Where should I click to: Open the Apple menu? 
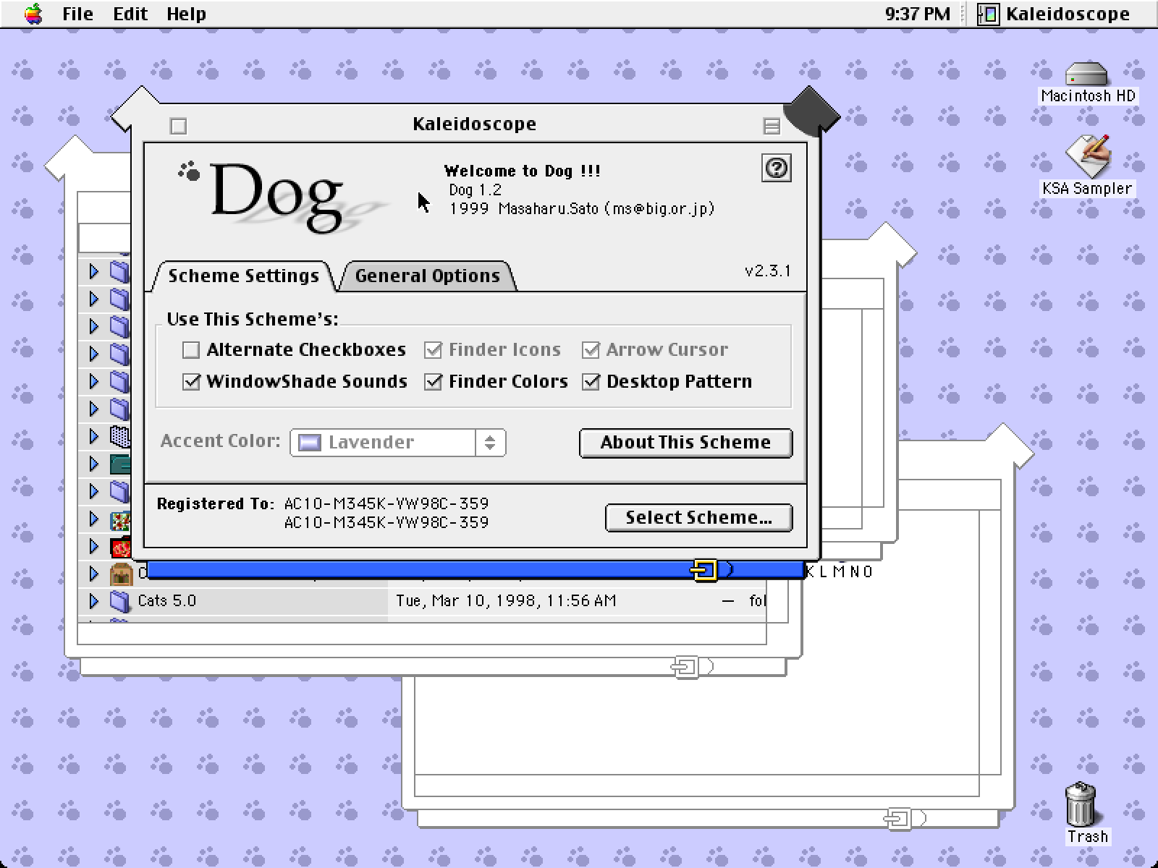pos(33,14)
